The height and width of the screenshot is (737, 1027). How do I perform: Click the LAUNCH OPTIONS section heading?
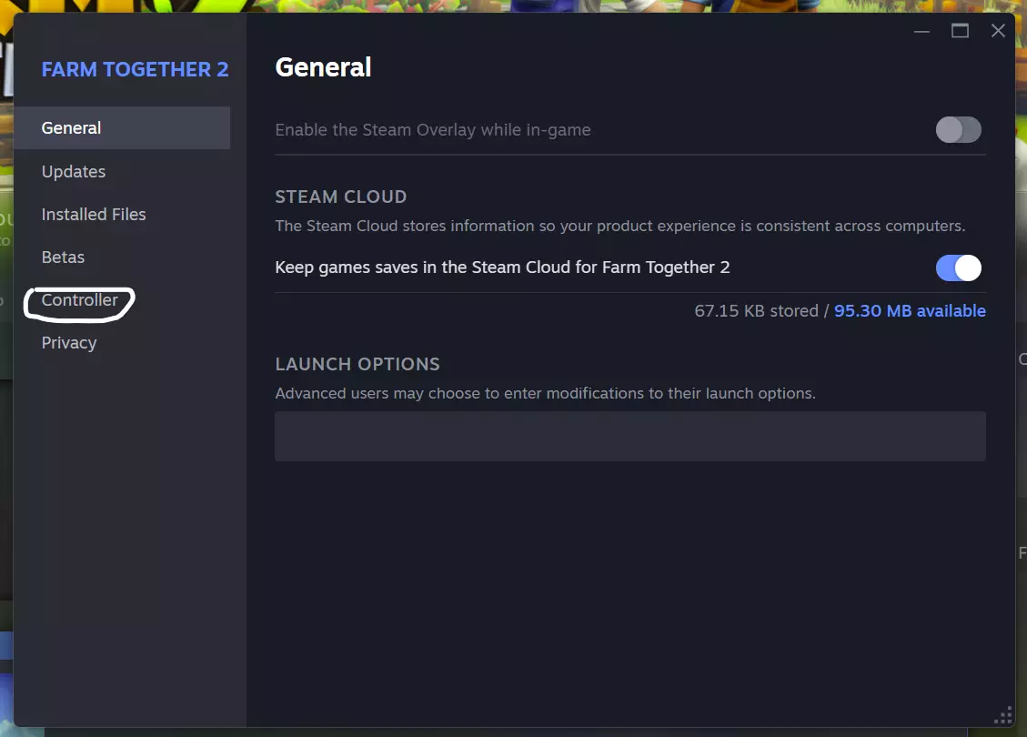pyautogui.click(x=357, y=364)
